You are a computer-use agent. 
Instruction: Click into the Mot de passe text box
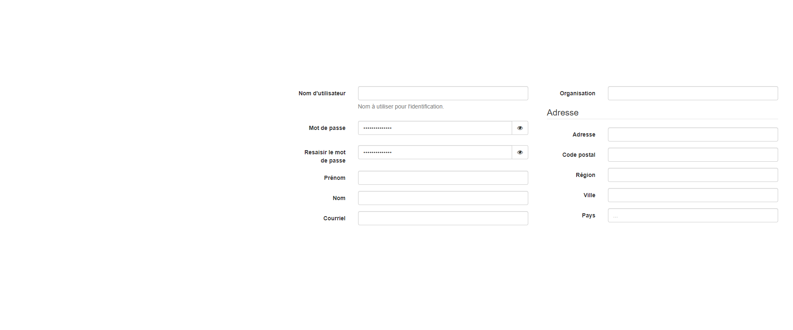tap(434, 128)
